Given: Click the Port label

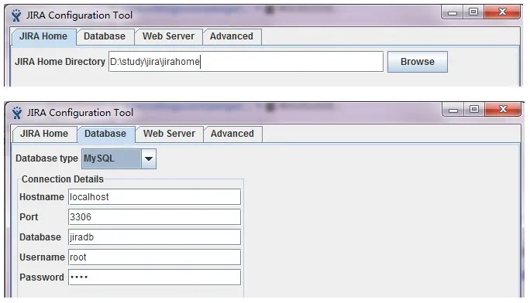Looking at the screenshot, I should pos(29,217).
